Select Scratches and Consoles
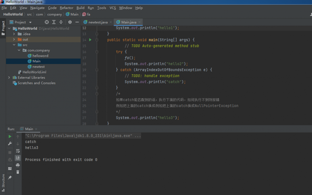 tap(37, 83)
